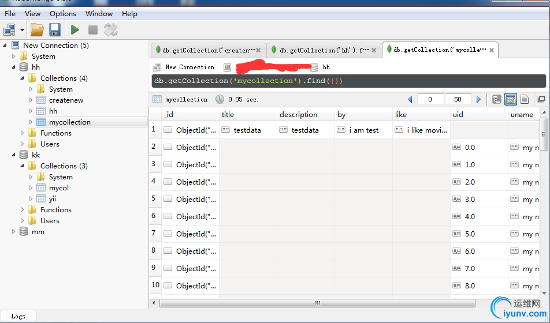Select Collections (3) folder icon
550x323 pixels.
[32, 166]
